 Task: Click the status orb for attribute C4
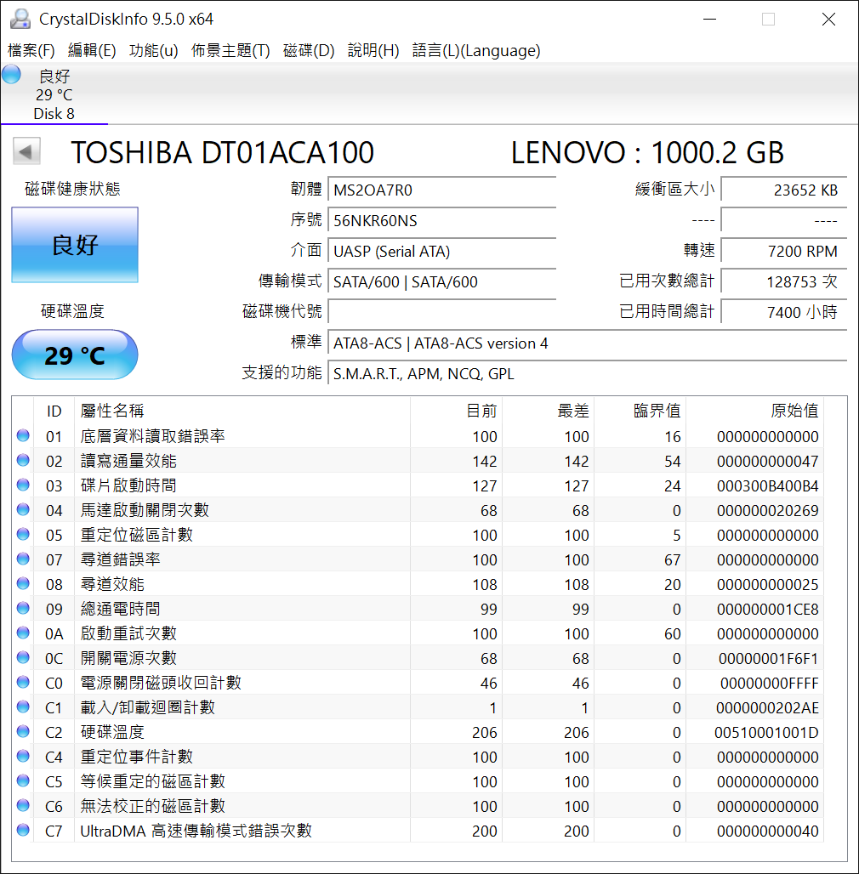tap(23, 756)
